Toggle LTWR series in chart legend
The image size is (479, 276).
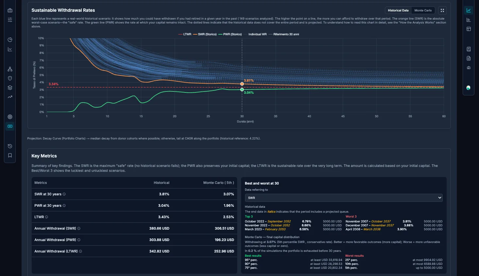click(x=185, y=34)
